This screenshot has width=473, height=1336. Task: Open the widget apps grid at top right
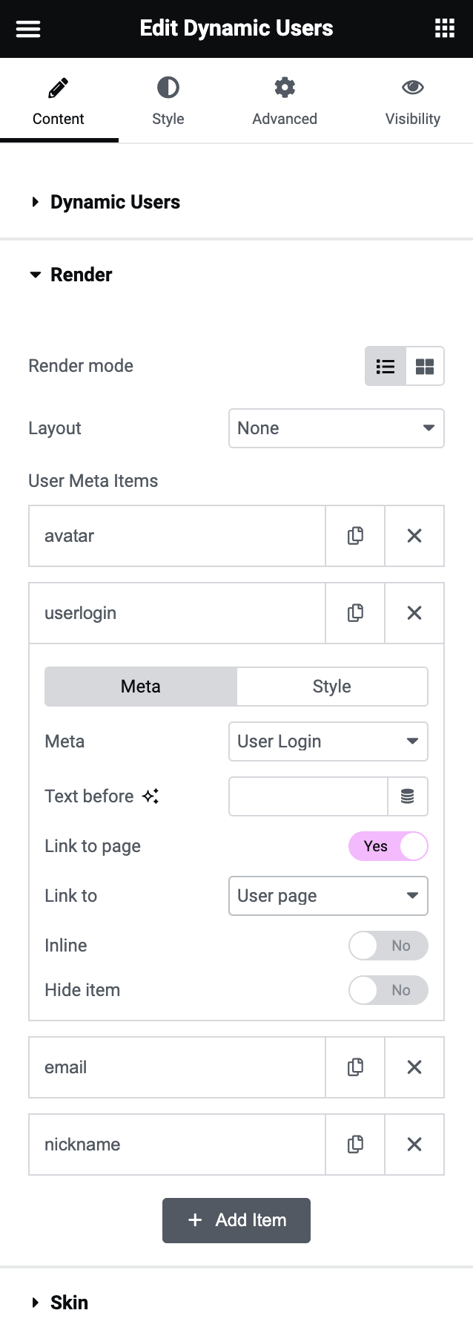(x=444, y=28)
